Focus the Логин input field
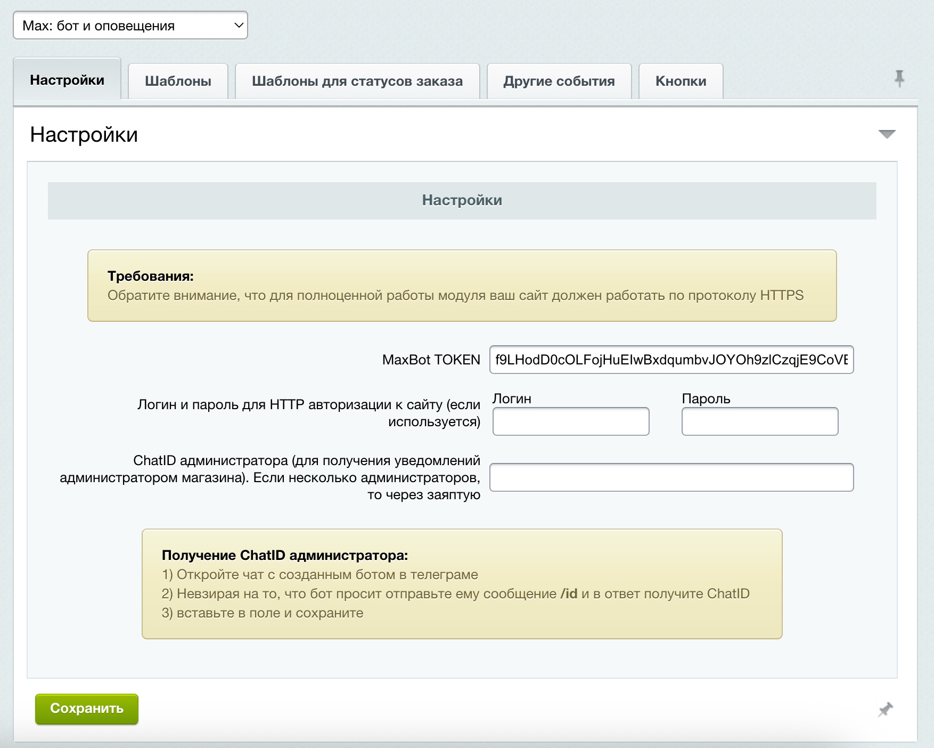 (x=570, y=421)
